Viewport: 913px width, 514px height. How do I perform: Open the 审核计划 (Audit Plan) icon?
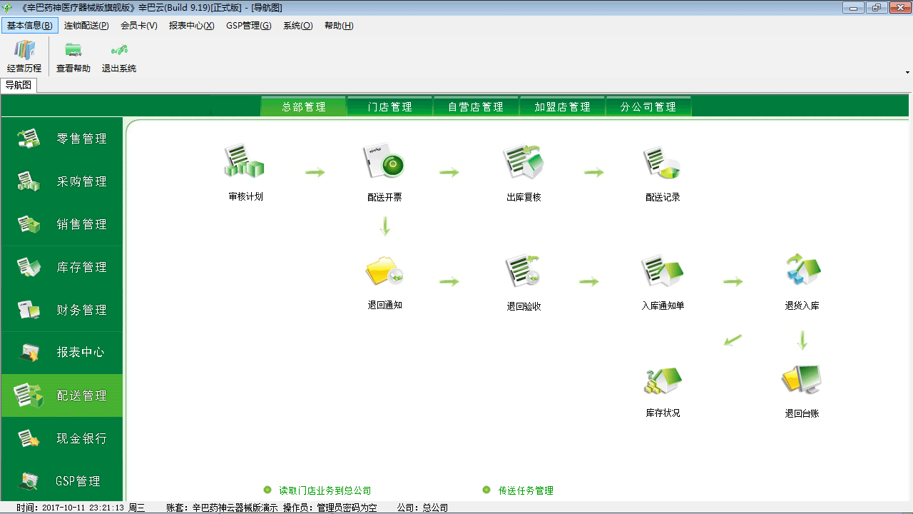244,164
